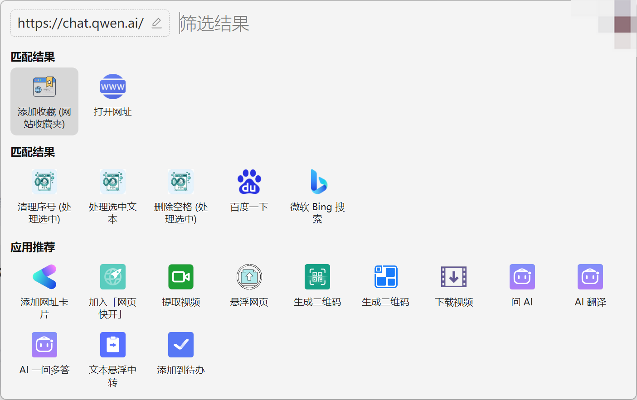This screenshot has width=637, height=400.
Task: Open the AI 一问多答 app
Action: tap(44, 354)
